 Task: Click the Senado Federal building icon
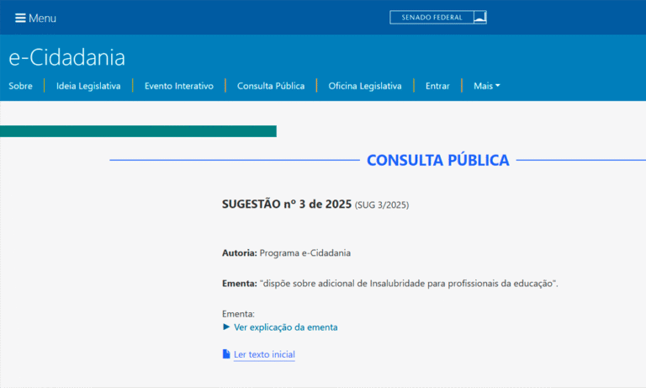click(480, 18)
